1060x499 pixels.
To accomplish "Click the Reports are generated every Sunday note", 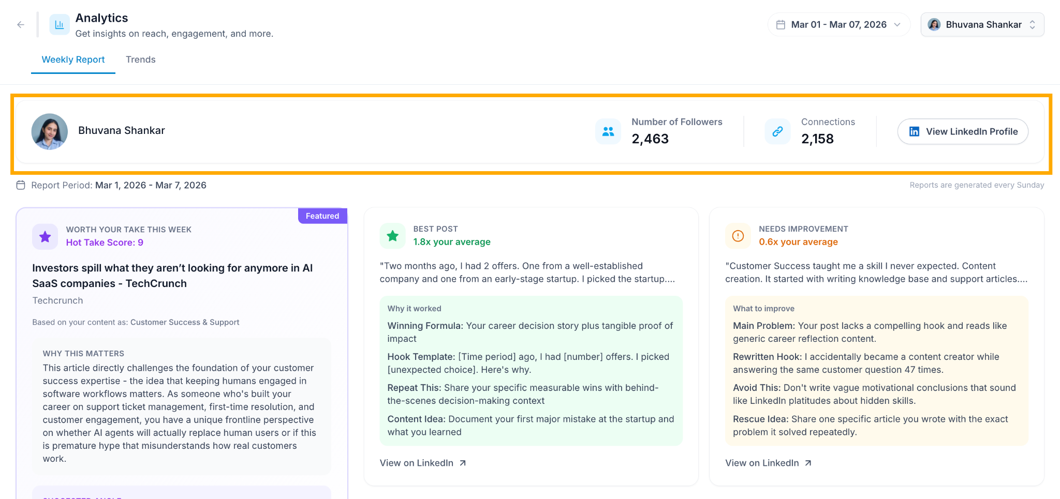I will click(977, 185).
